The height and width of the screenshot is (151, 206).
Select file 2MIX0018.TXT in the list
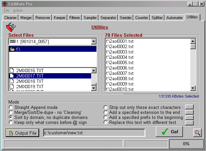pyautogui.click(x=50, y=81)
